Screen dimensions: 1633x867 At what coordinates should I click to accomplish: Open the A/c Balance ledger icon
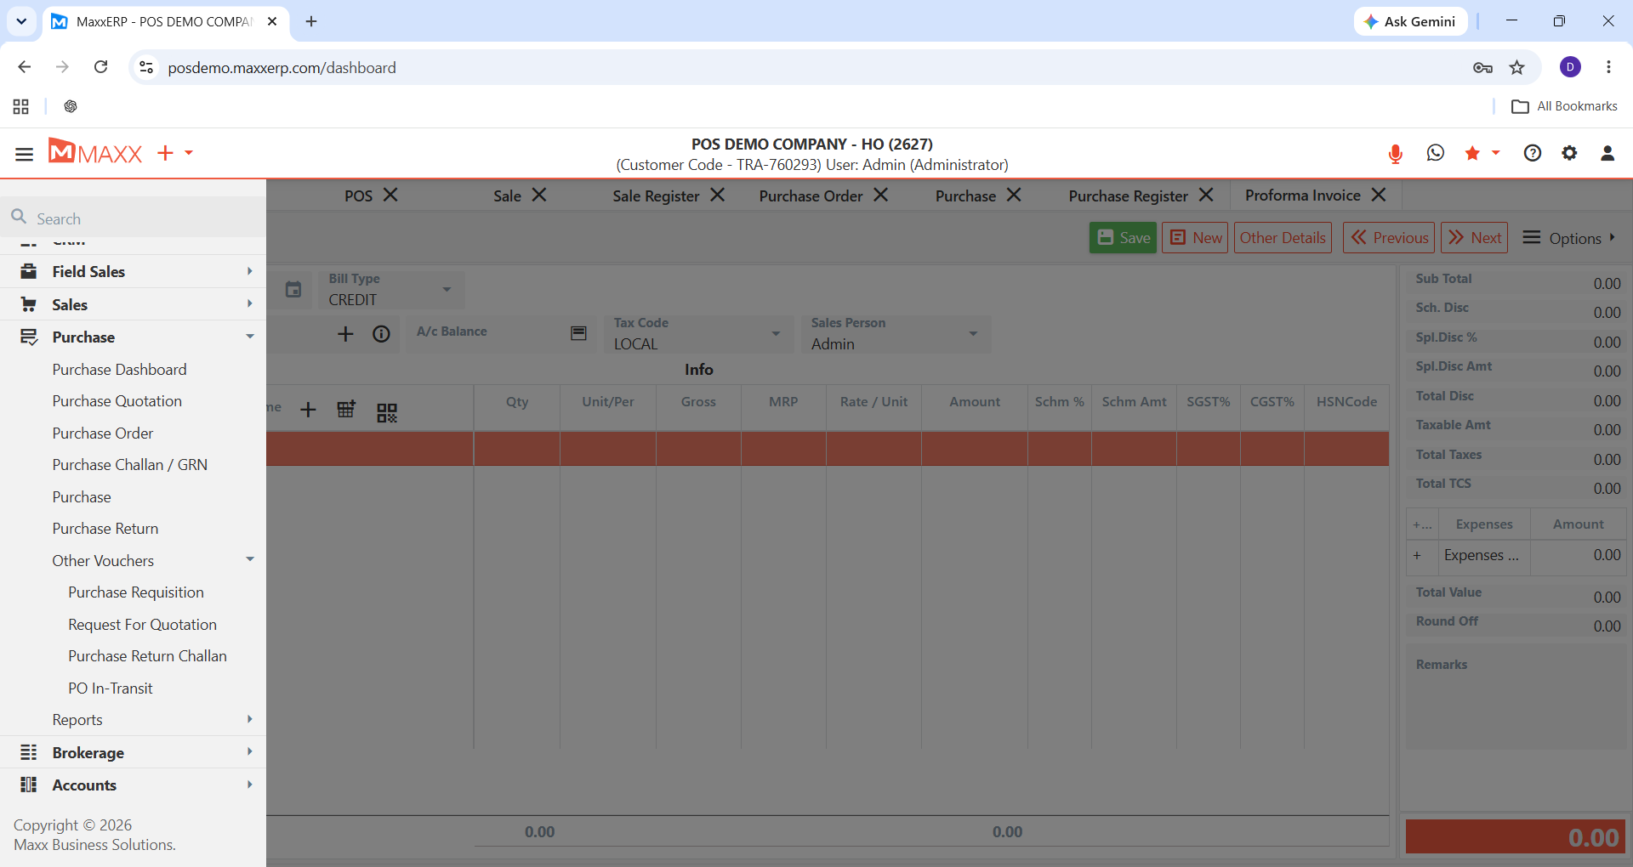pos(578,333)
